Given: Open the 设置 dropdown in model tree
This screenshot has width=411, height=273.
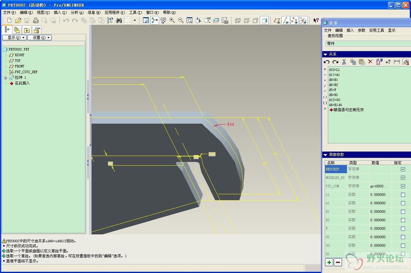Looking at the screenshot, I should [x=40, y=38].
